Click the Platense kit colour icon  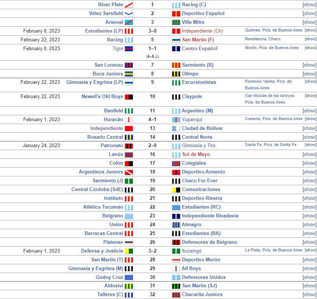click(128, 242)
